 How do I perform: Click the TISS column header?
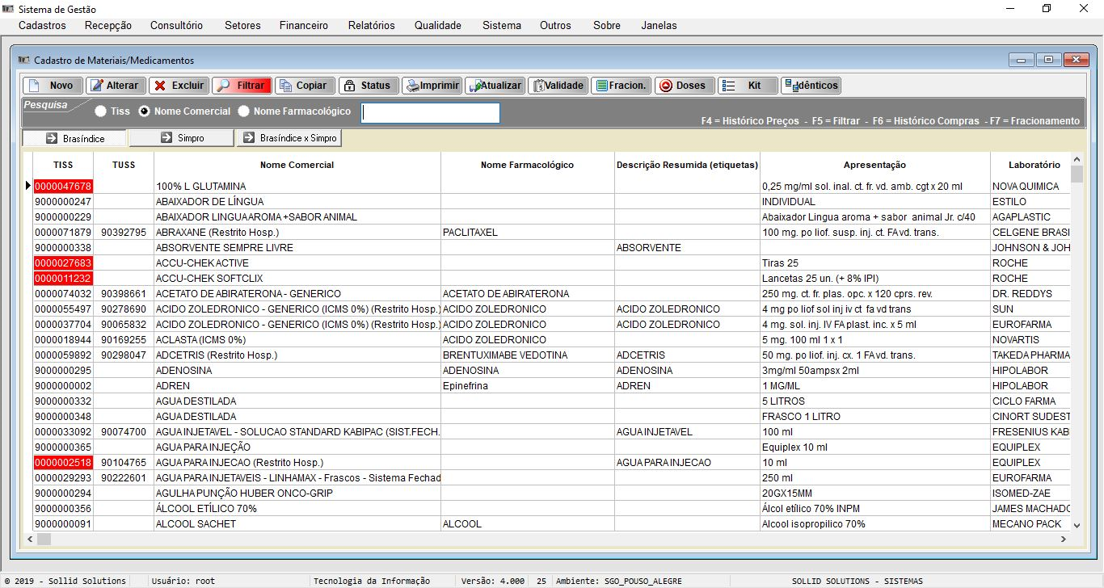click(63, 165)
